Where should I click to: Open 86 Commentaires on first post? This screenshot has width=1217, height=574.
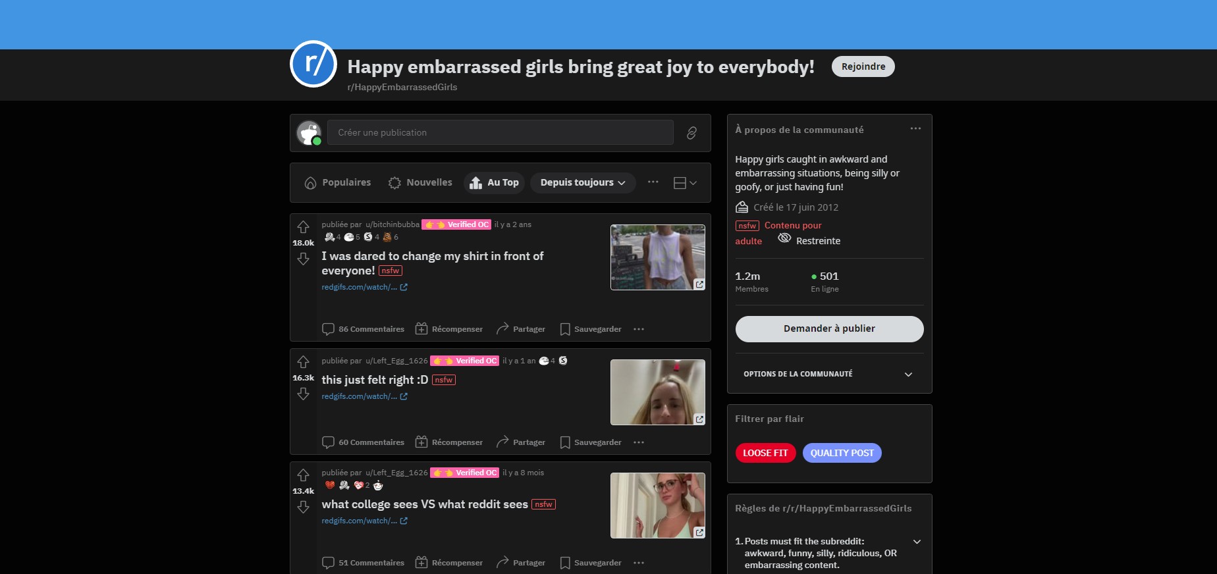[x=363, y=329]
